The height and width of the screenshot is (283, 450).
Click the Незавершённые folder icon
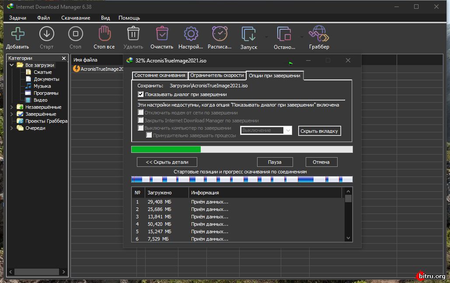20,107
